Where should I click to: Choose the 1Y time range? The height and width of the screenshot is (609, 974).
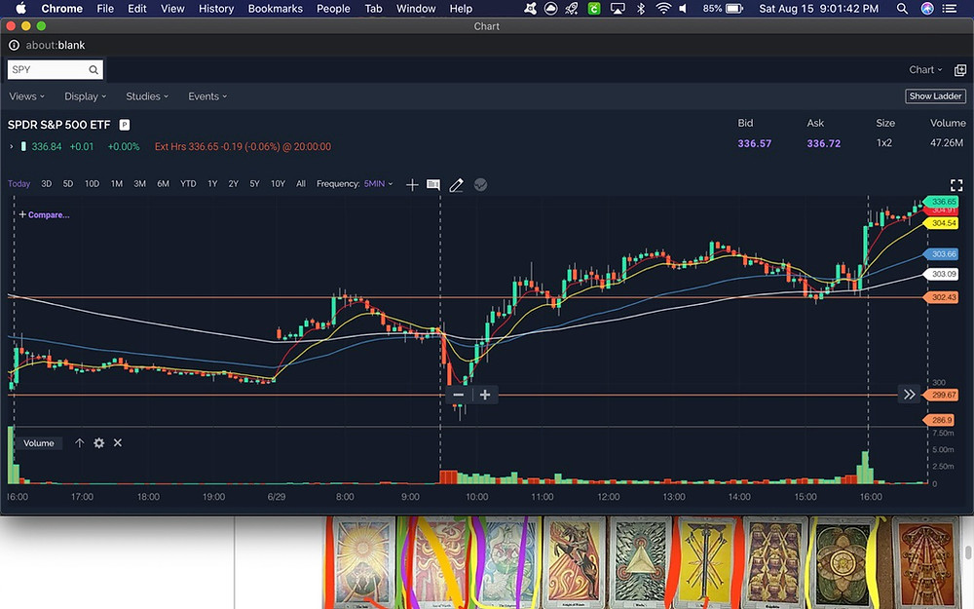tap(212, 184)
